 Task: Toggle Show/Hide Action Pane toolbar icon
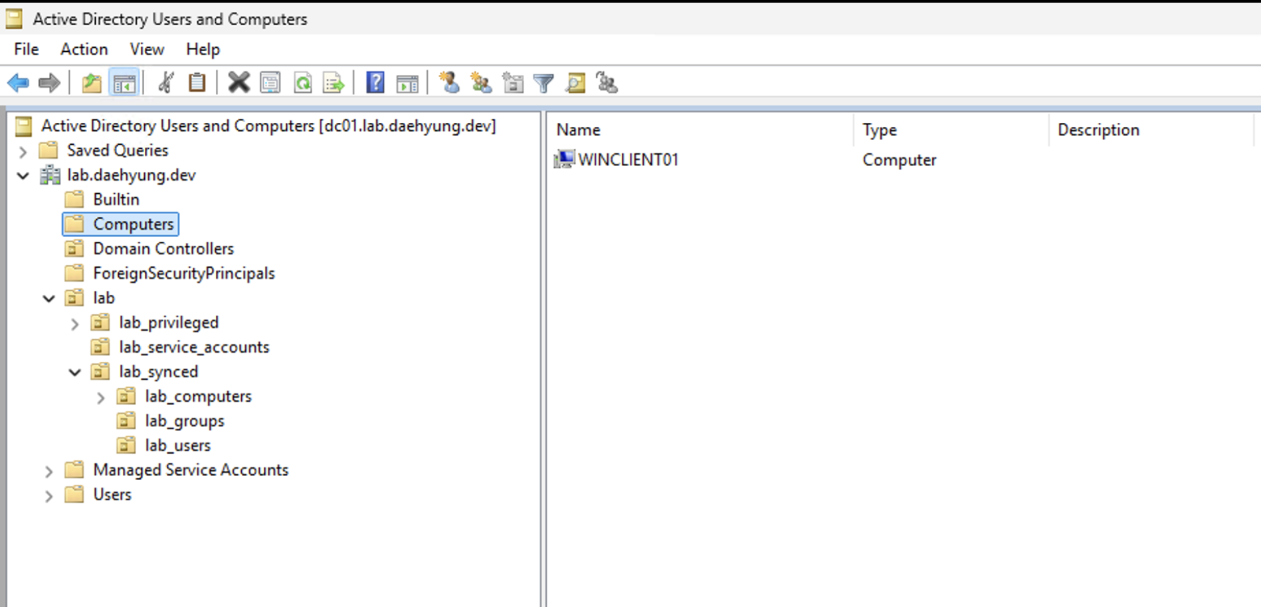point(407,83)
